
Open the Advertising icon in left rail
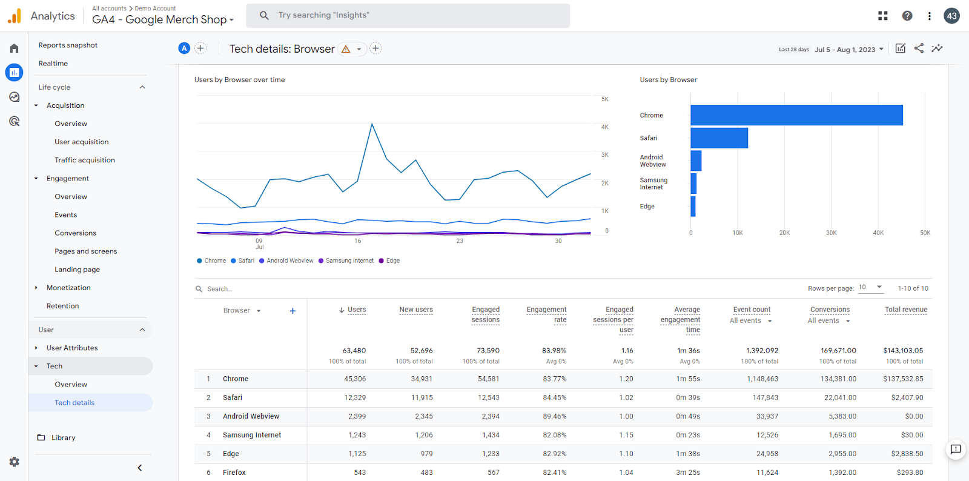pos(14,121)
